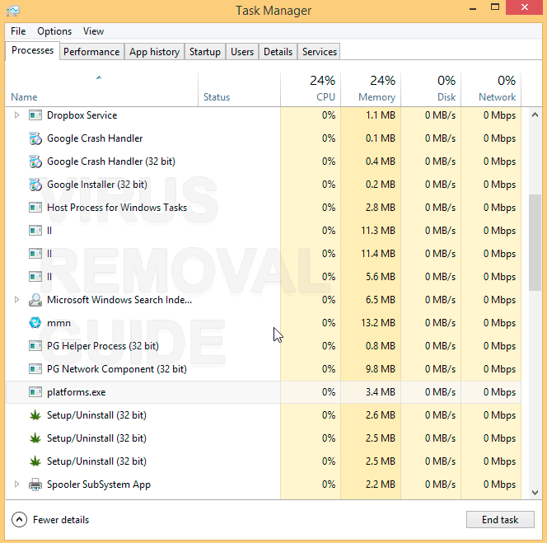Screen dimensions: 547x543
Task: Sort by Disk usage column header
Action: [431, 89]
